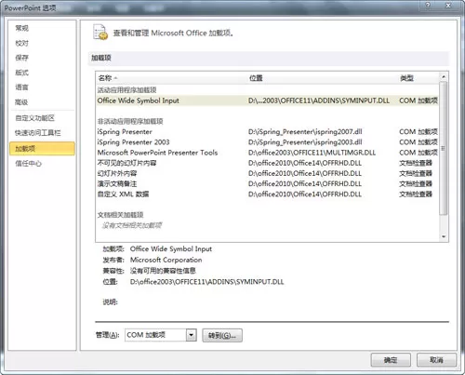Select the 自定义 XML 数据 row

pos(267,194)
